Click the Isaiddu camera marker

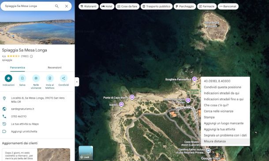(121, 104)
